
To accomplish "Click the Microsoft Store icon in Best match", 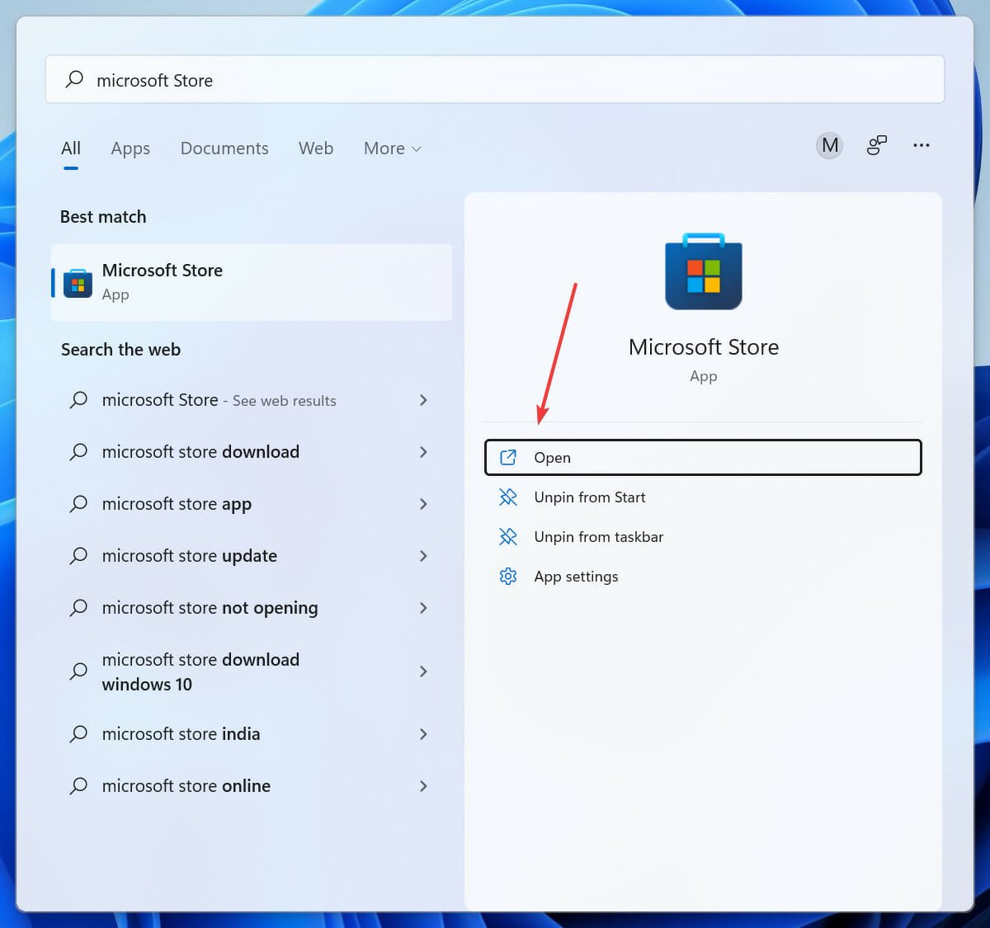I will (78, 282).
